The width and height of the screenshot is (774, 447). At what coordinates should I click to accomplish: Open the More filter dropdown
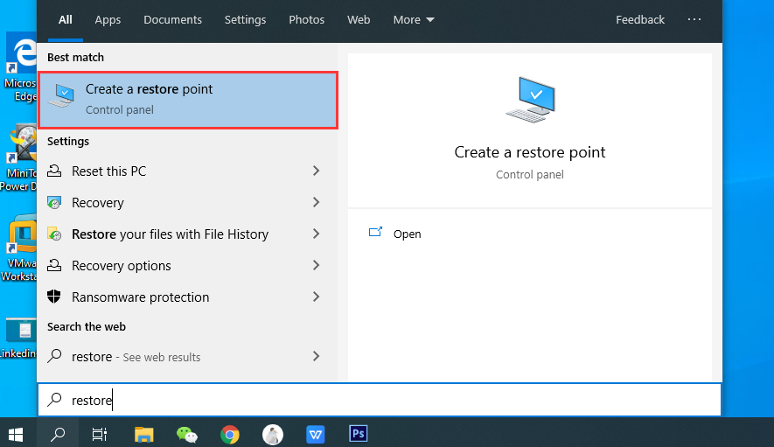tap(414, 20)
